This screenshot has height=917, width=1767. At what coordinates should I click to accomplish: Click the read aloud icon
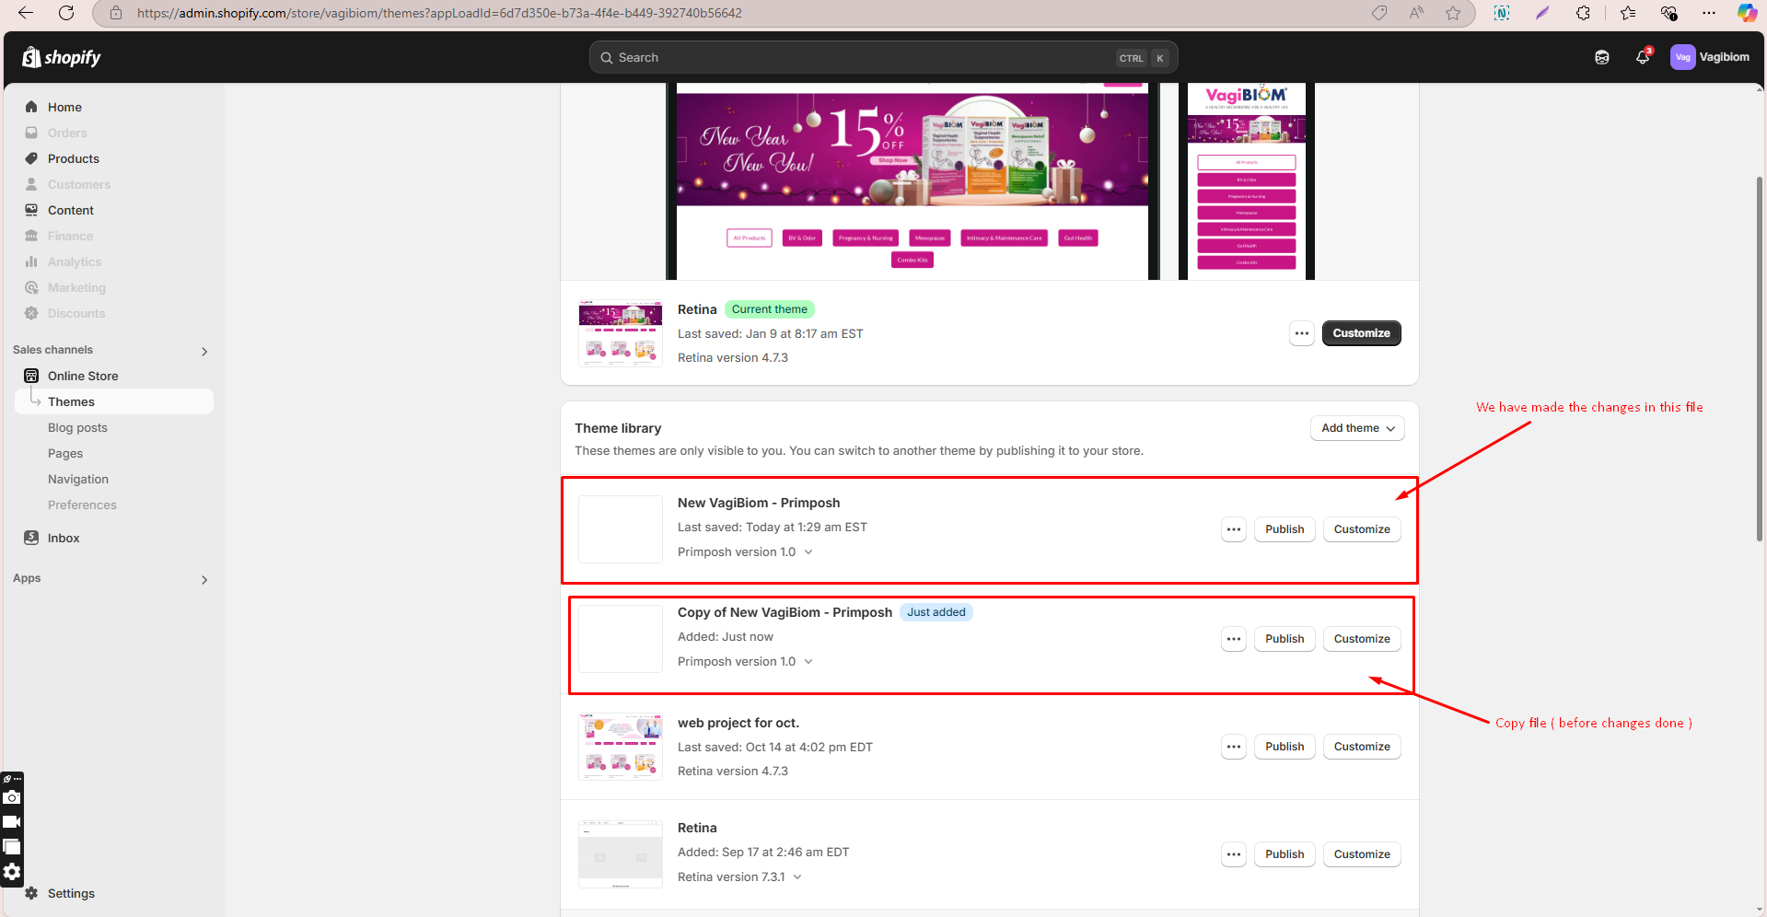click(x=1416, y=13)
